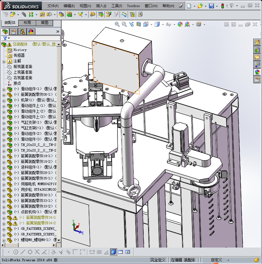Toggle the highlighted 3D view mode button

113,252
